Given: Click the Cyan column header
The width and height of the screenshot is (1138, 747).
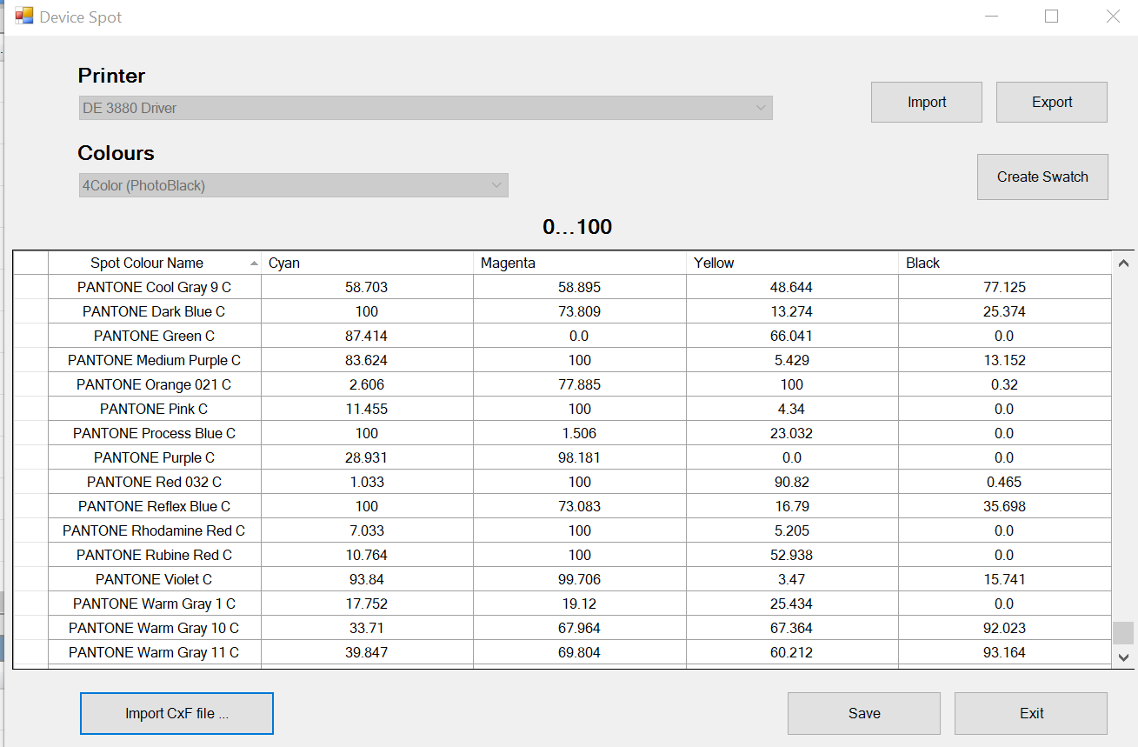Looking at the screenshot, I should point(365,262).
